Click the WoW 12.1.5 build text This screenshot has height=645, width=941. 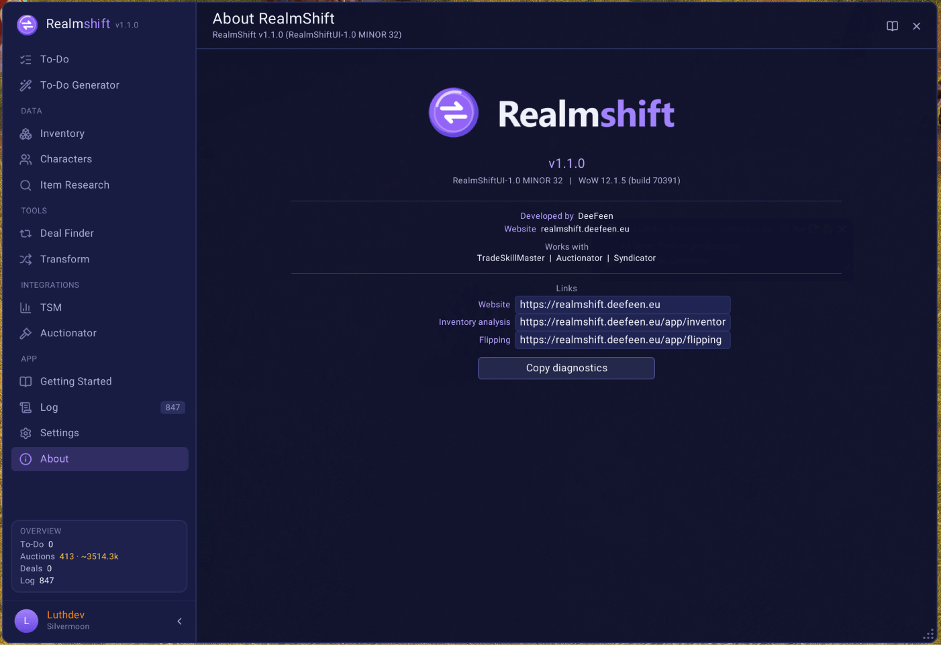630,181
